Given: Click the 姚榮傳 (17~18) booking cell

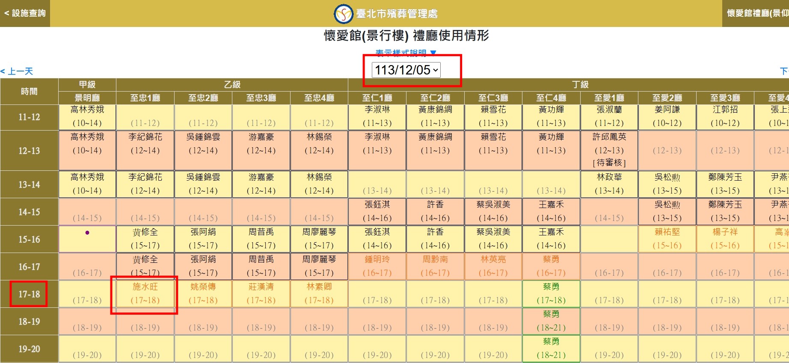Looking at the screenshot, I should pyautogui.click(x=203, y=294).
